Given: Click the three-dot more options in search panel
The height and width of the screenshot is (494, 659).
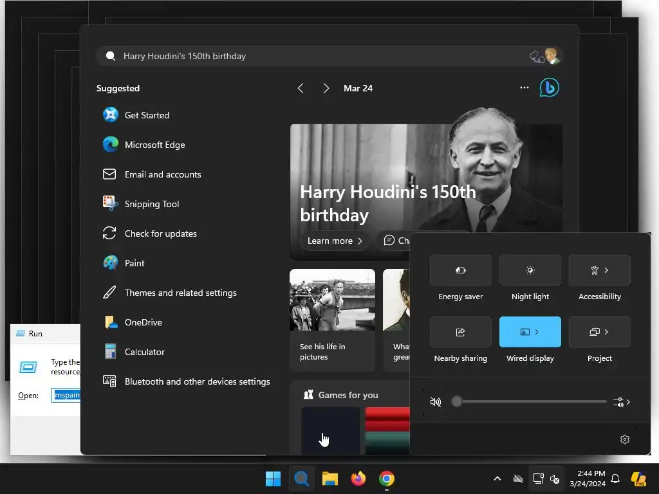Looking at the screenshot, I should pos(524,87).
